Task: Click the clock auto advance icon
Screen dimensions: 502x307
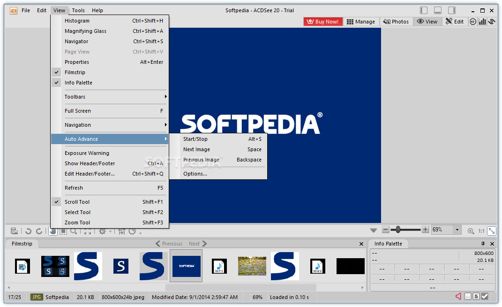Action: tap(132, 231)
